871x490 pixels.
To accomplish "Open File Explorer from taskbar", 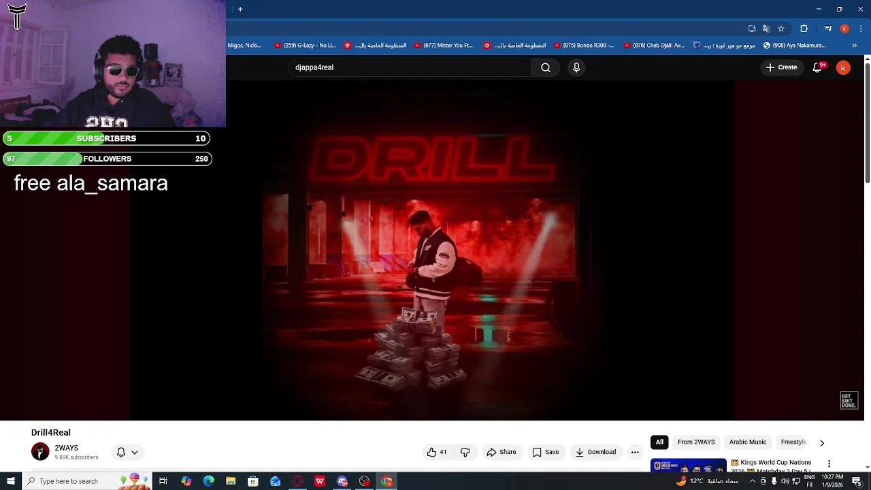I will (x=231, y=481).
